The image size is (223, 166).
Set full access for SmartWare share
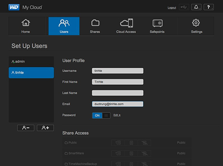pyautogui.click(x=118, y=154)
